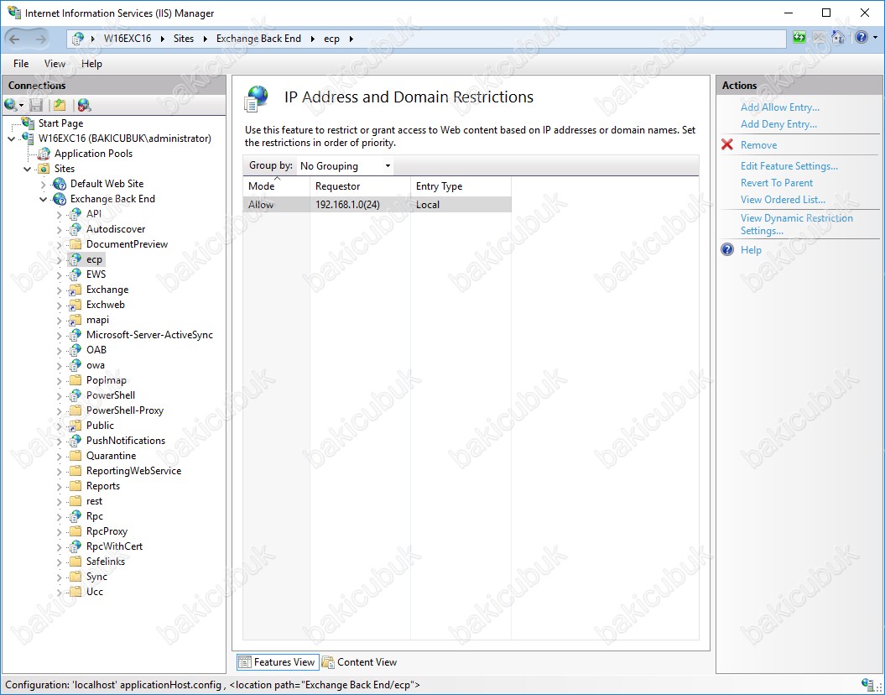Select PushNotifications in tree
Image resolution: width=885 pixels, height=695 pixels.
[x=126, y=441]
